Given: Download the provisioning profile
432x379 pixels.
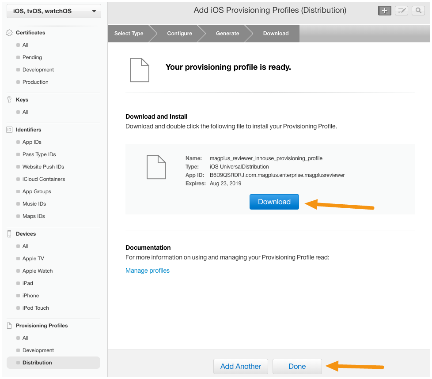Looking at the screenshot, I should 274,202.
